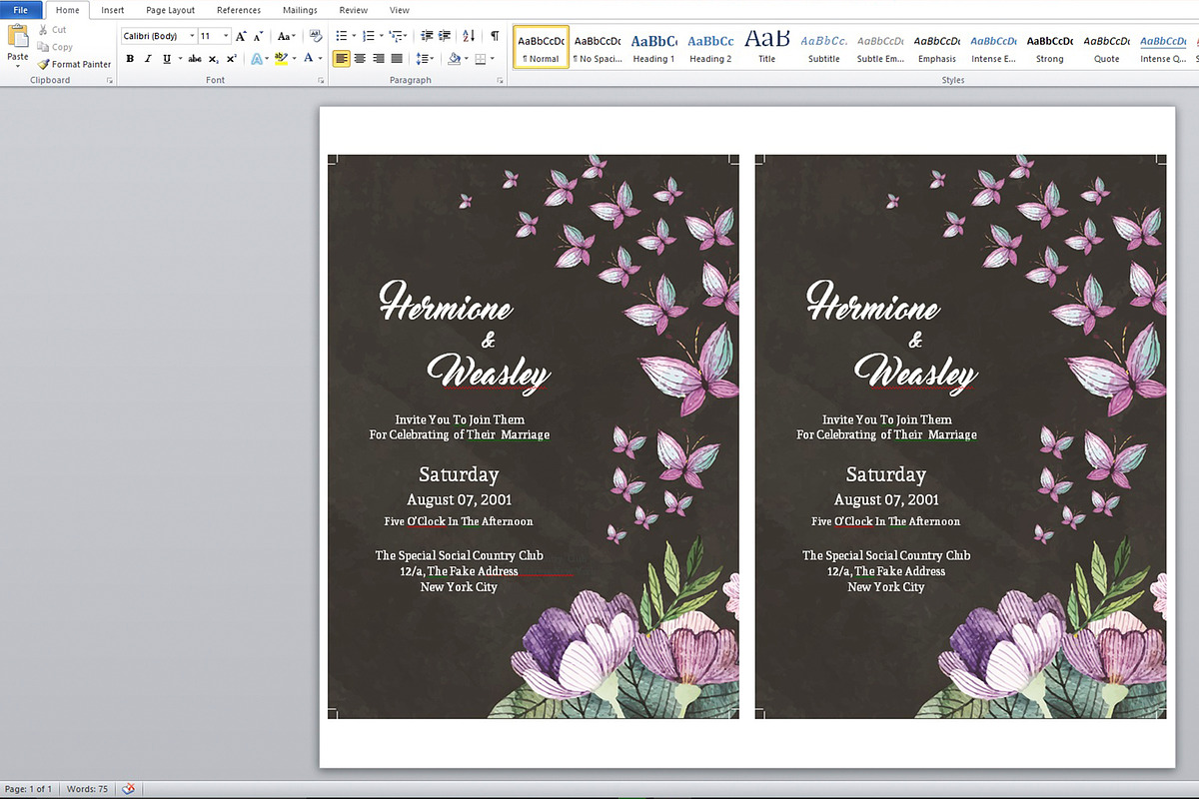Viewport: 1199px width, 799px height.
Task: Apply the Intense Quote style
Action: coord(1163,47)
